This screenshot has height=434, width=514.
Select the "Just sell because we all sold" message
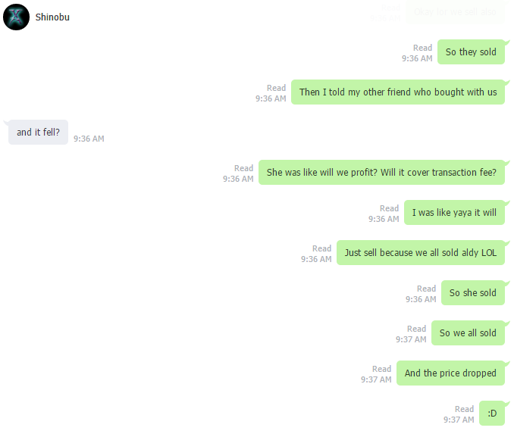[x=421, y=252]
